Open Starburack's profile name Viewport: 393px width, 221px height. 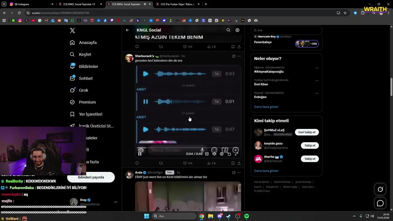pyautogui.click(x=144, y=56)
